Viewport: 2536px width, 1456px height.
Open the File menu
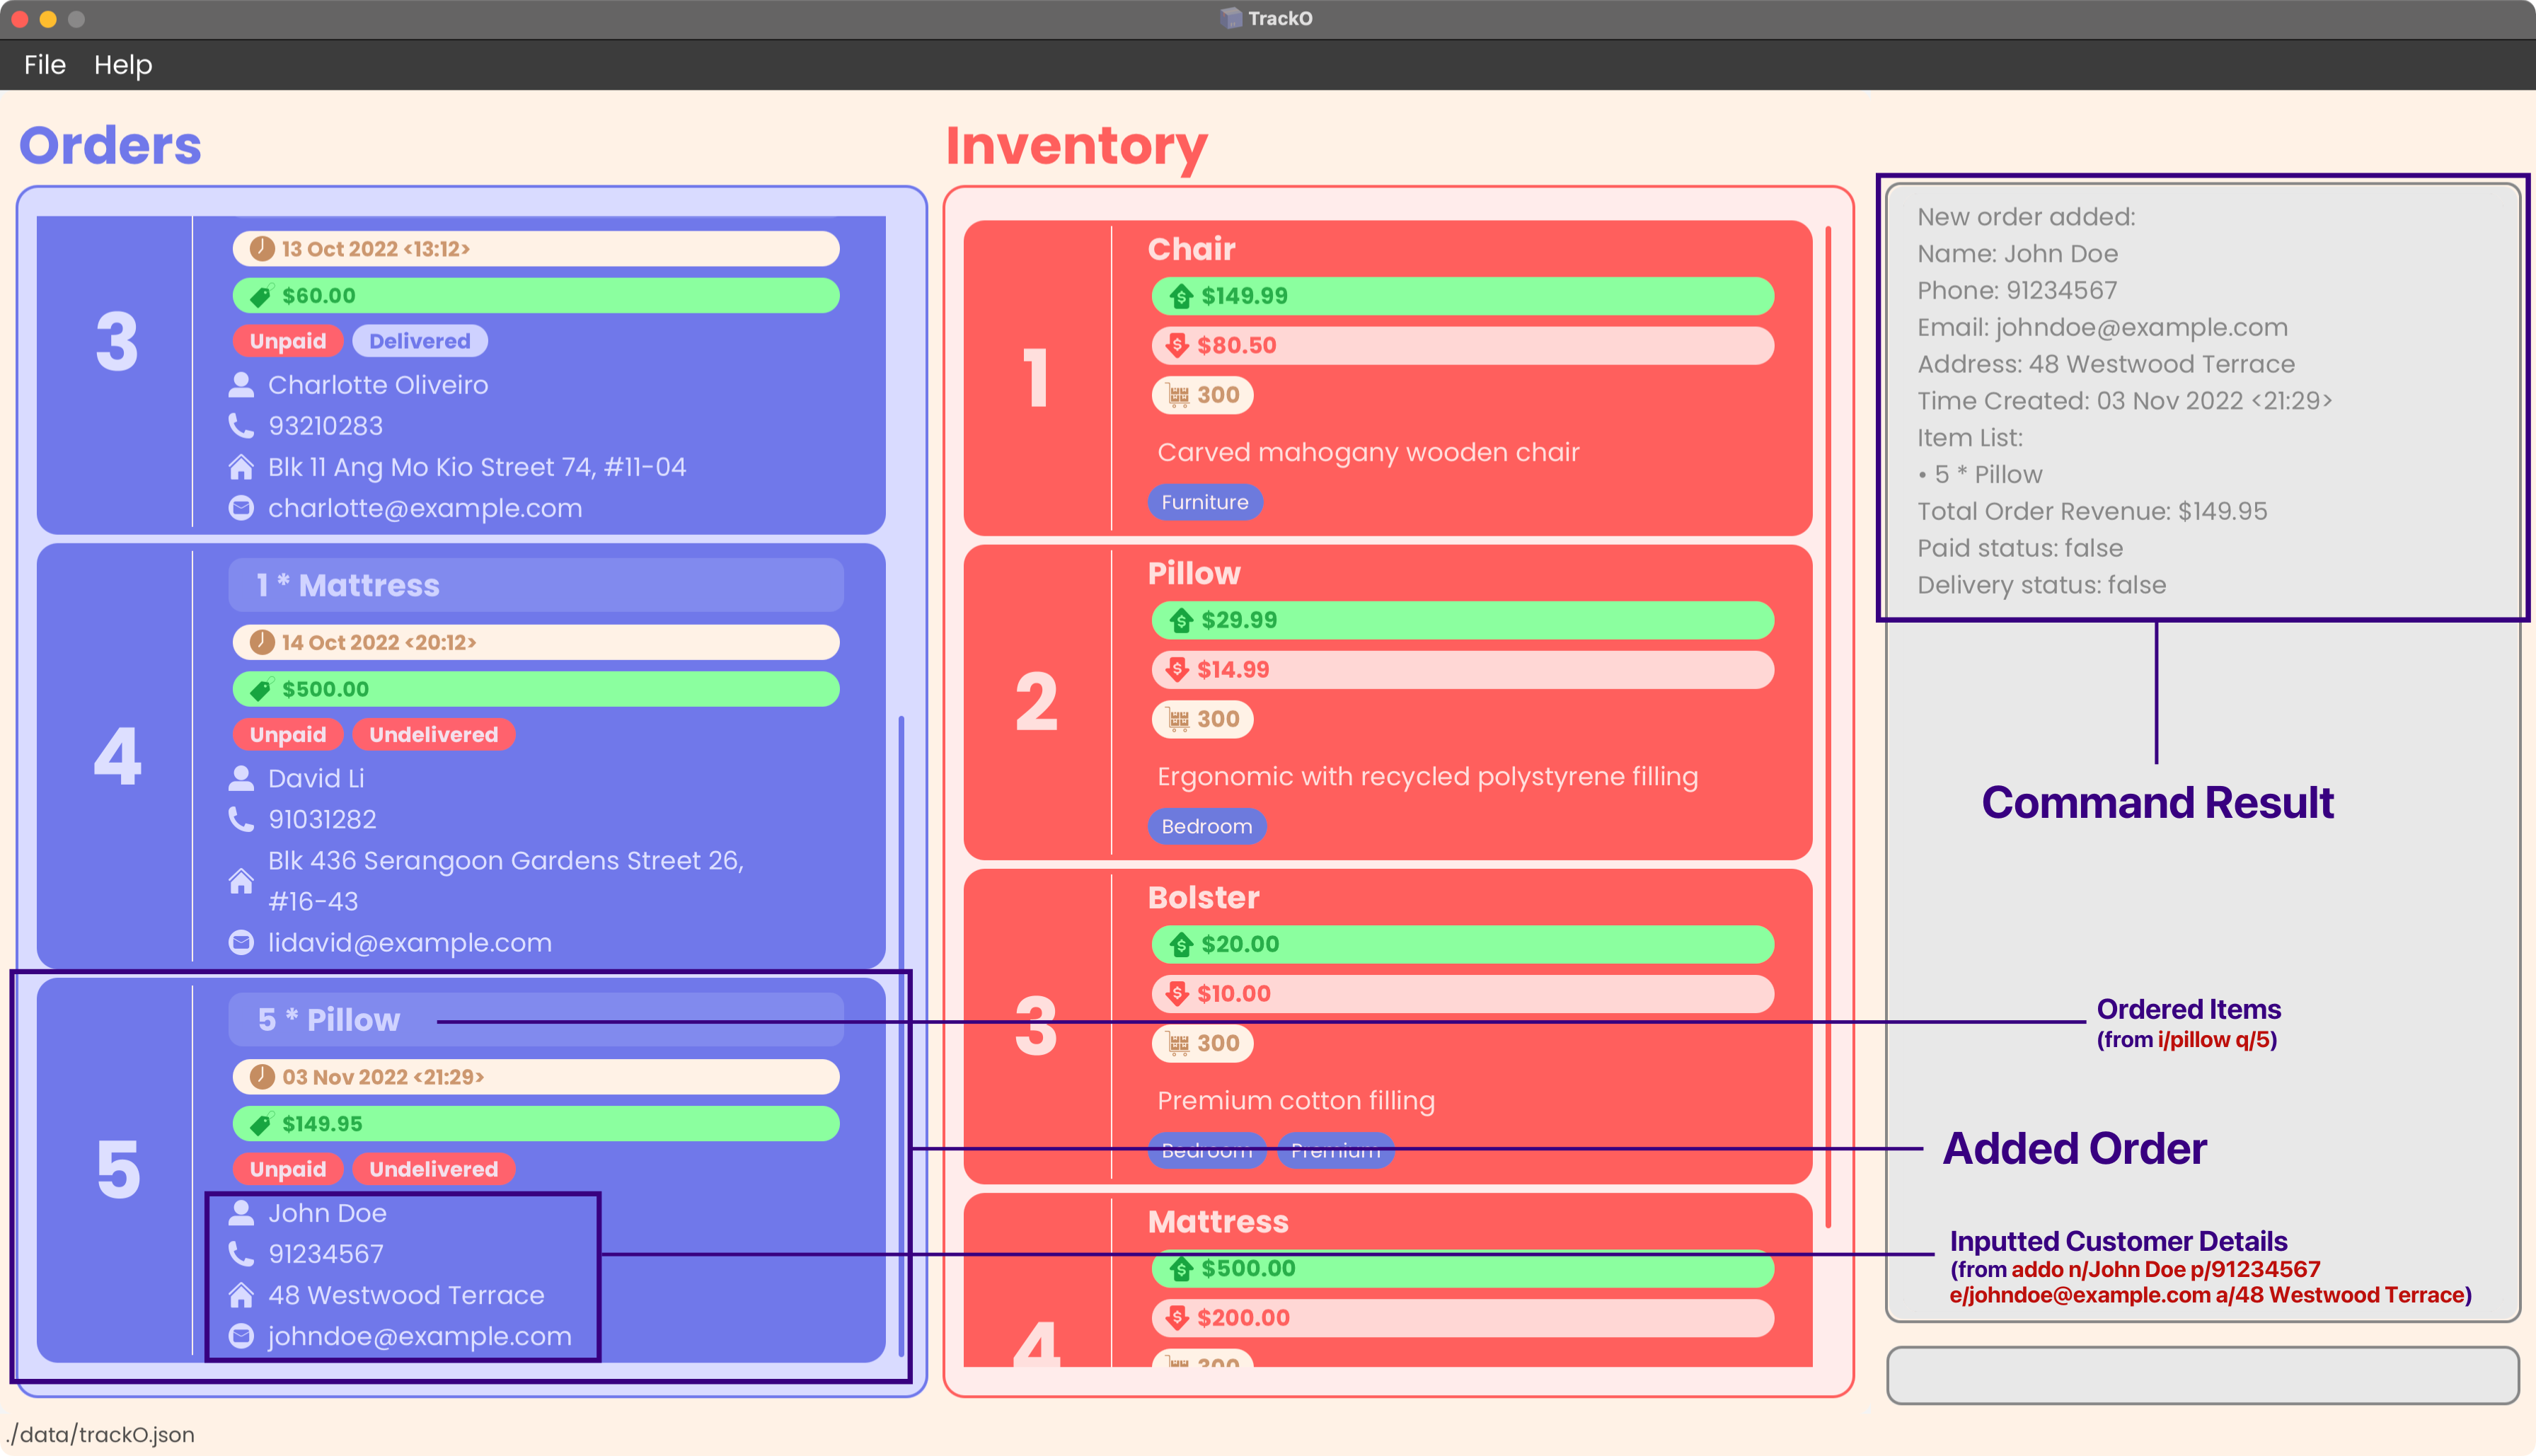pyautogui.click(x=44, y=64)
